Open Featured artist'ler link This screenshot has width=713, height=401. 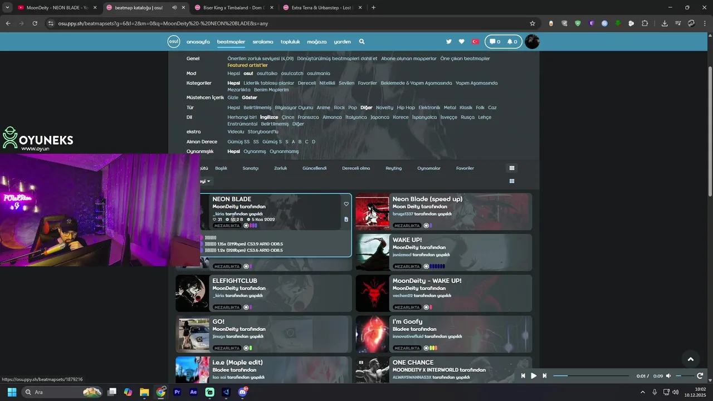[247, 66]
